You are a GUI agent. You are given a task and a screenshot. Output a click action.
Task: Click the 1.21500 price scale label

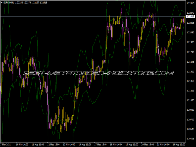[190, 71]
